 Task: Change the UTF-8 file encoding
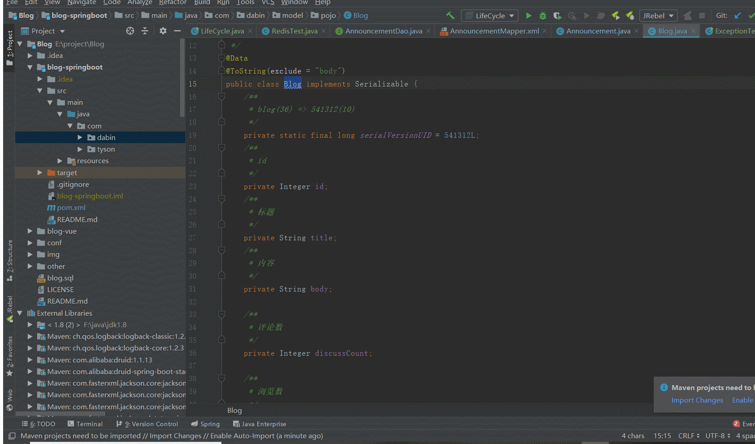tap(718, 436)
